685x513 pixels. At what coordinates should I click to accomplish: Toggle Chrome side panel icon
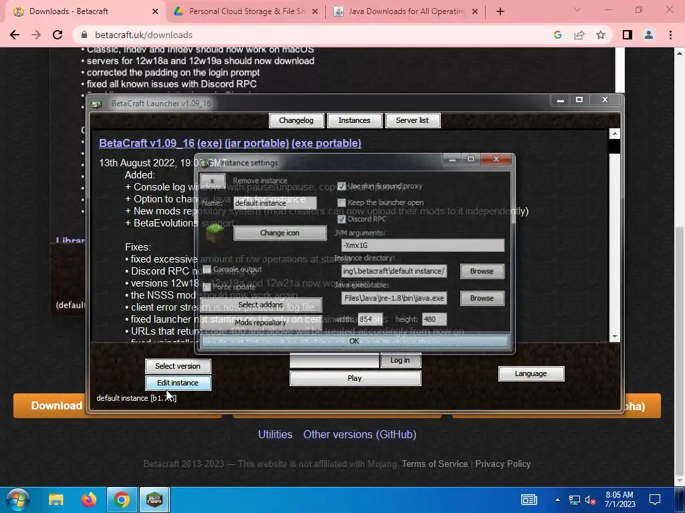627,35
